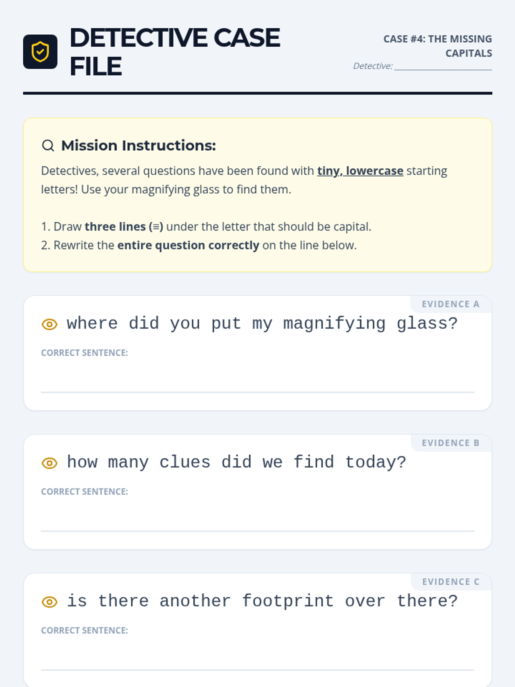Click the EVIDENCE C tag label
The height and width of the screenshot is (687, 515).
coord(451,582)
